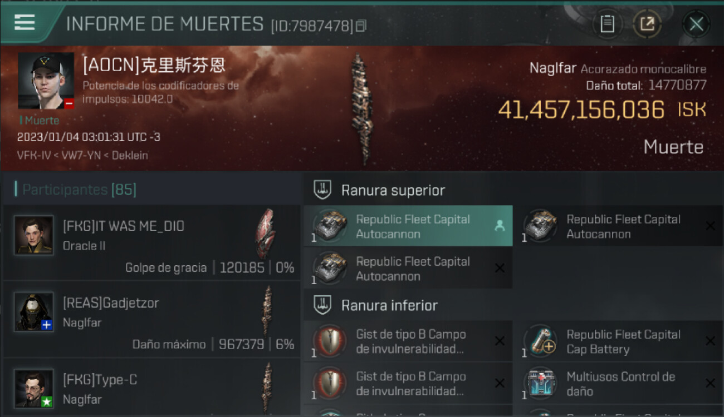Toggle X mark on Republic Fleet Capital Cap Battery
Screen dimensions: 724x417
(710, 341)
